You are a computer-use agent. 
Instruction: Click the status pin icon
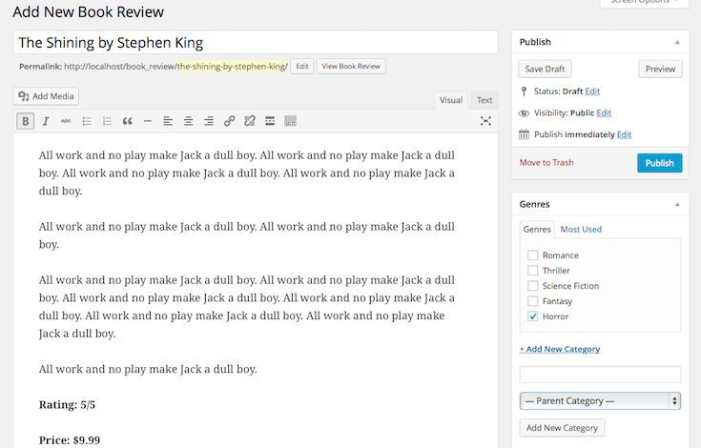tap(524, 92)
